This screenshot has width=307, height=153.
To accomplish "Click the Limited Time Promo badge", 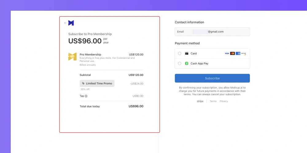I will [97, 83].
